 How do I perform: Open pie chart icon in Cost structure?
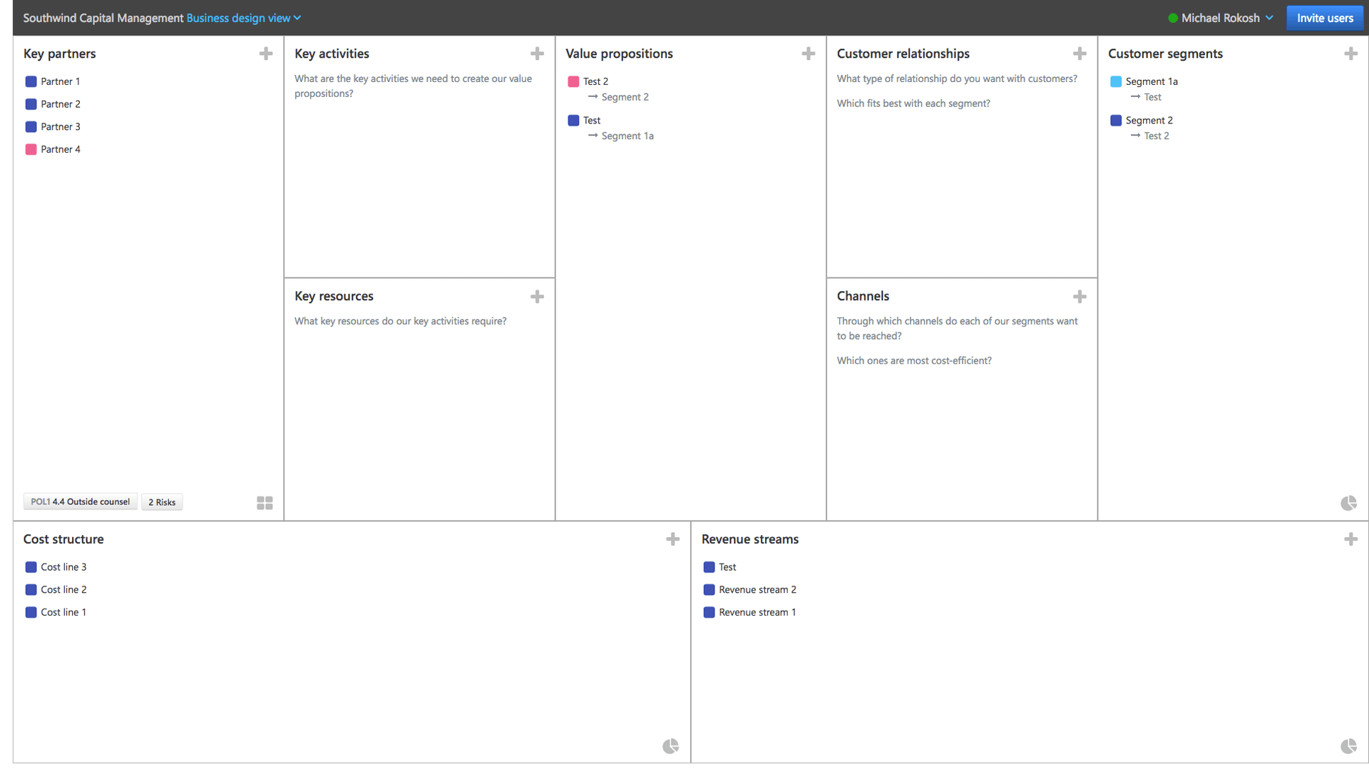point(670,746)
